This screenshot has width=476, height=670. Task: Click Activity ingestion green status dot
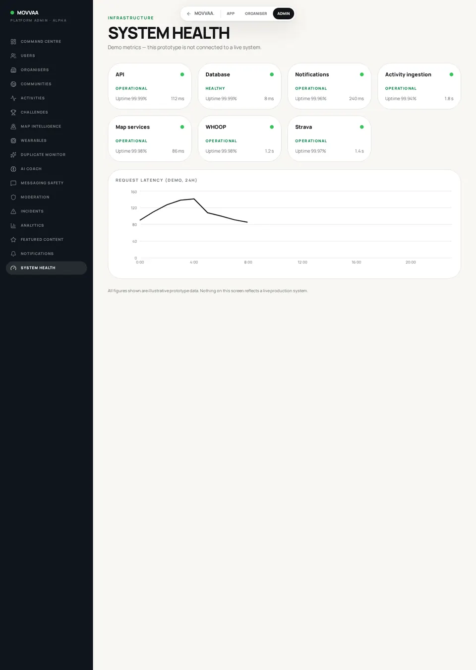(x=451, y=74)
